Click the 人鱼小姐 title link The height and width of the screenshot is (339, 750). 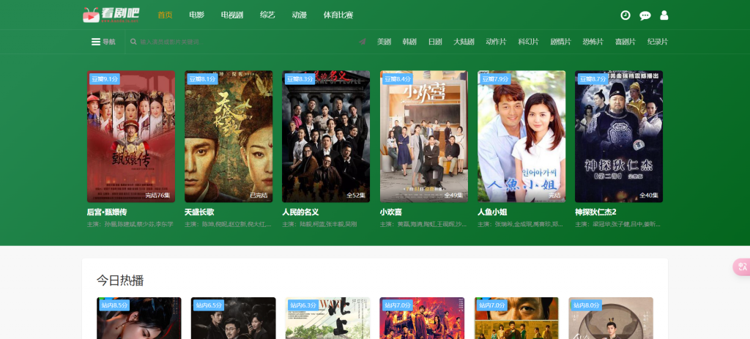click(x=492, y=212)
